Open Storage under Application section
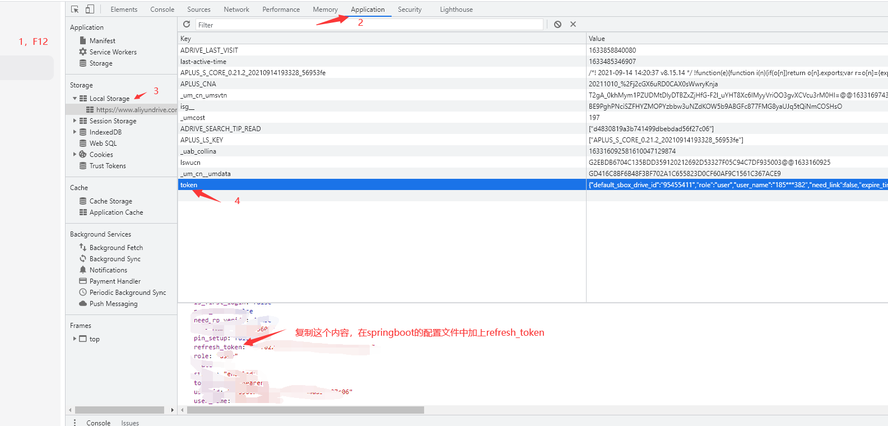 pyautogui.click(x=101, y=63)
